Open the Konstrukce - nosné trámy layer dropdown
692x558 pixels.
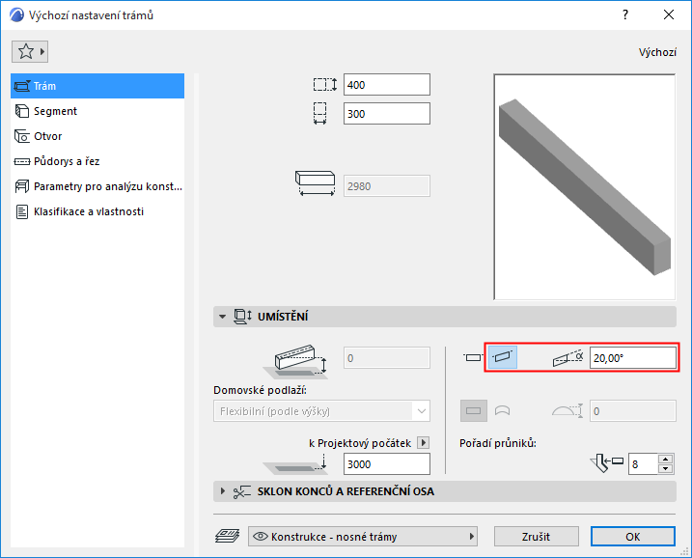coord(363,537)
